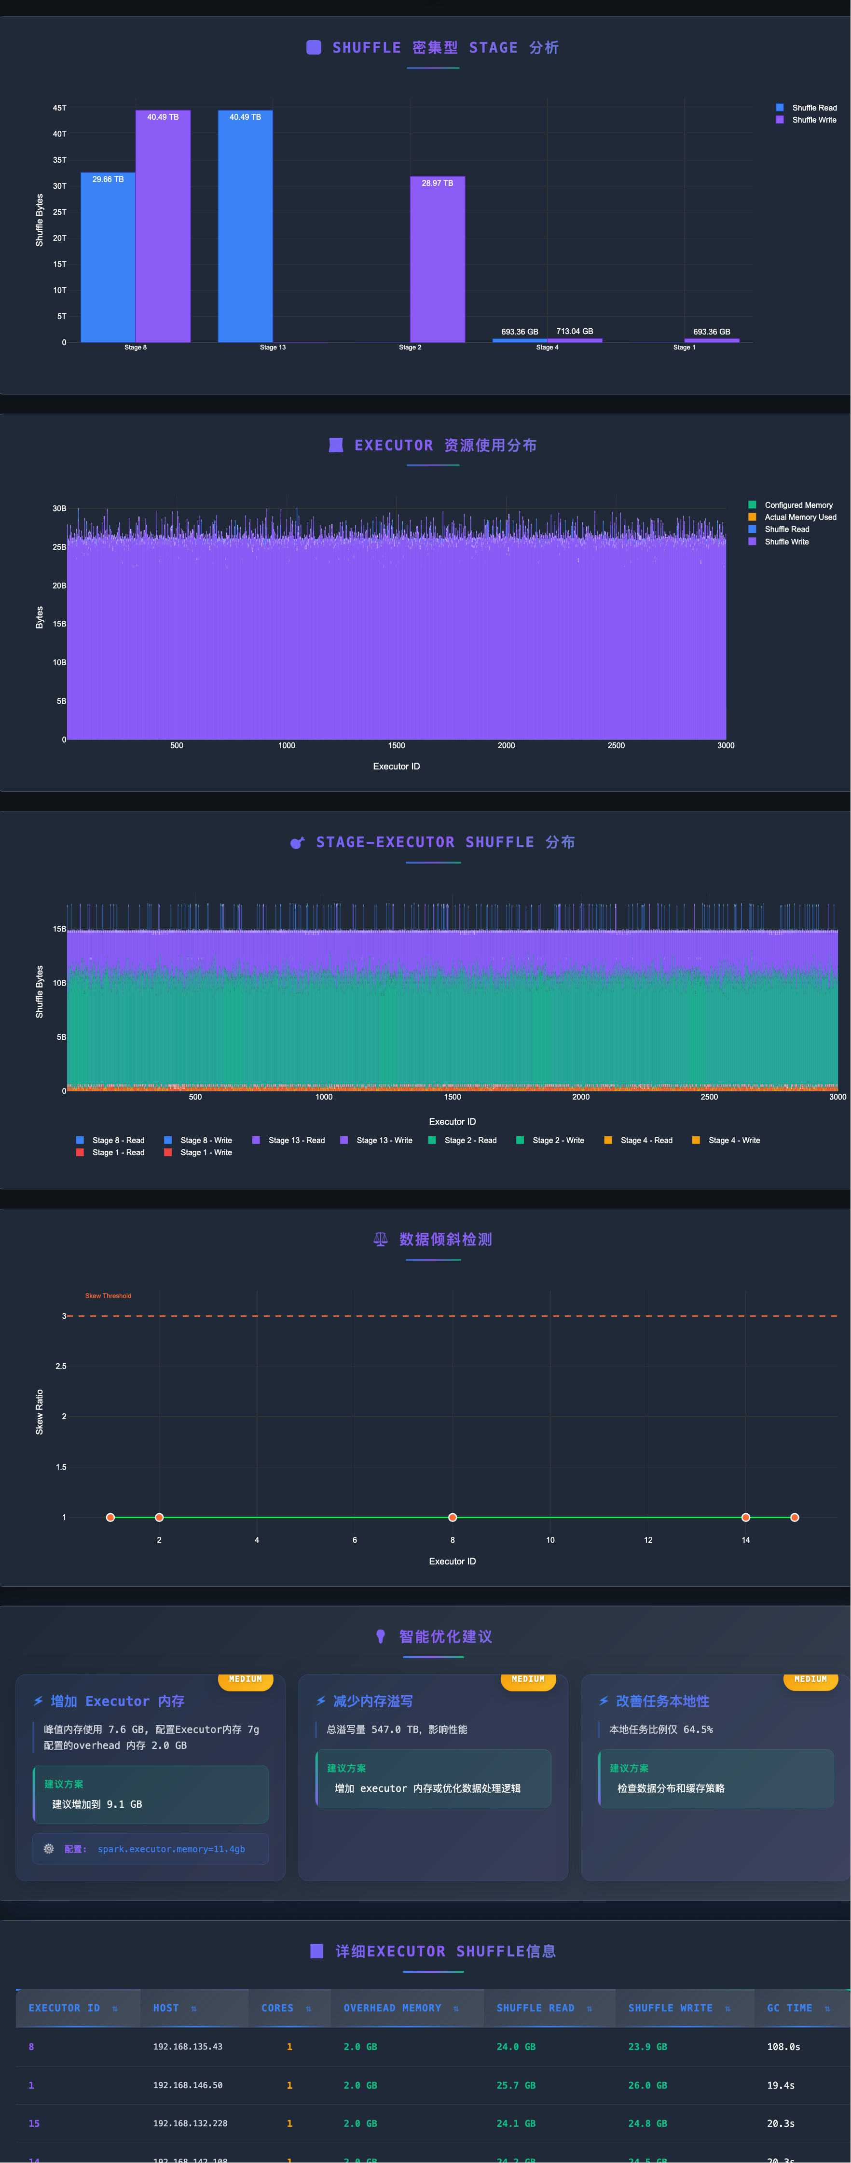
Task: Click the icon beside STAGE-EXECUTOR SHUFFLE 分布 title
Action: [x=297, y=842]
